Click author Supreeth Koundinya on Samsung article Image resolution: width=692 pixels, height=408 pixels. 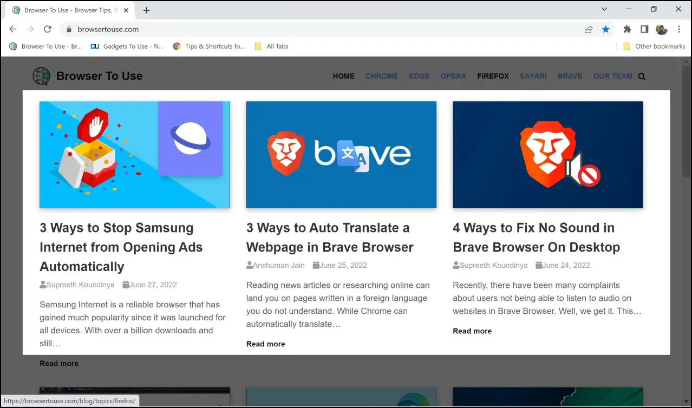[x=81, y=285]
